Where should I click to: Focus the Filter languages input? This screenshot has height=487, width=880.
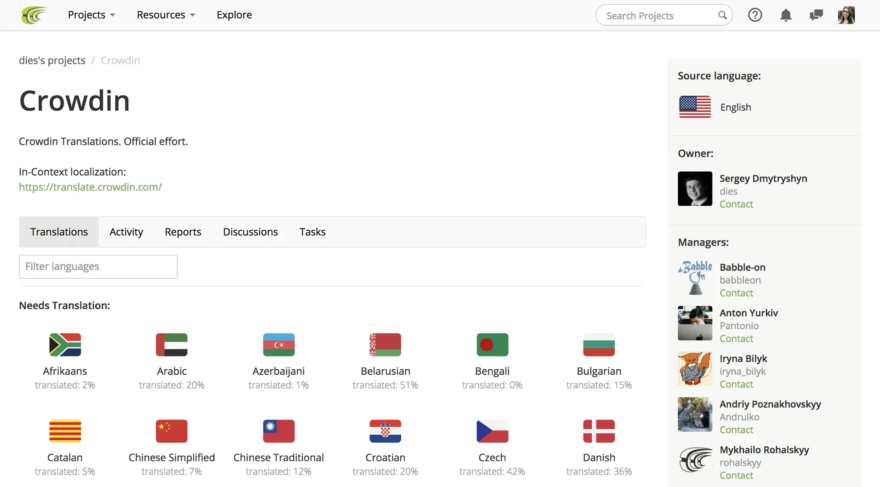coord(98,267)
